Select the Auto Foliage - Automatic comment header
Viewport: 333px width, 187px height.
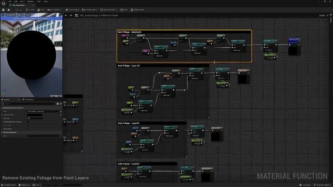click(x=184, y=32)
